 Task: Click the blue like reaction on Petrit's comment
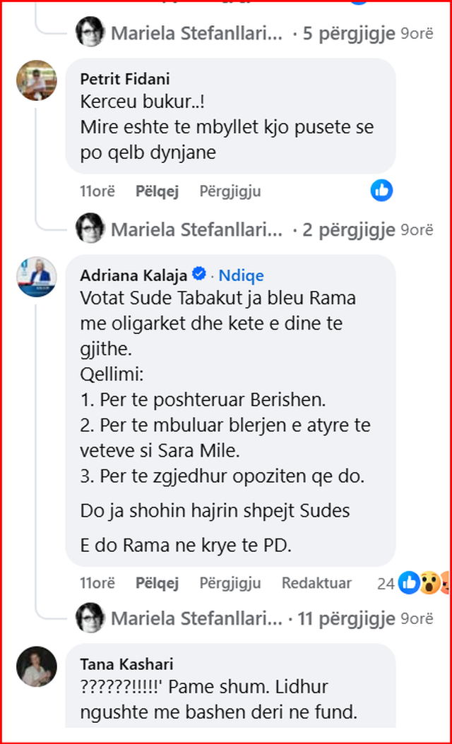381,190
